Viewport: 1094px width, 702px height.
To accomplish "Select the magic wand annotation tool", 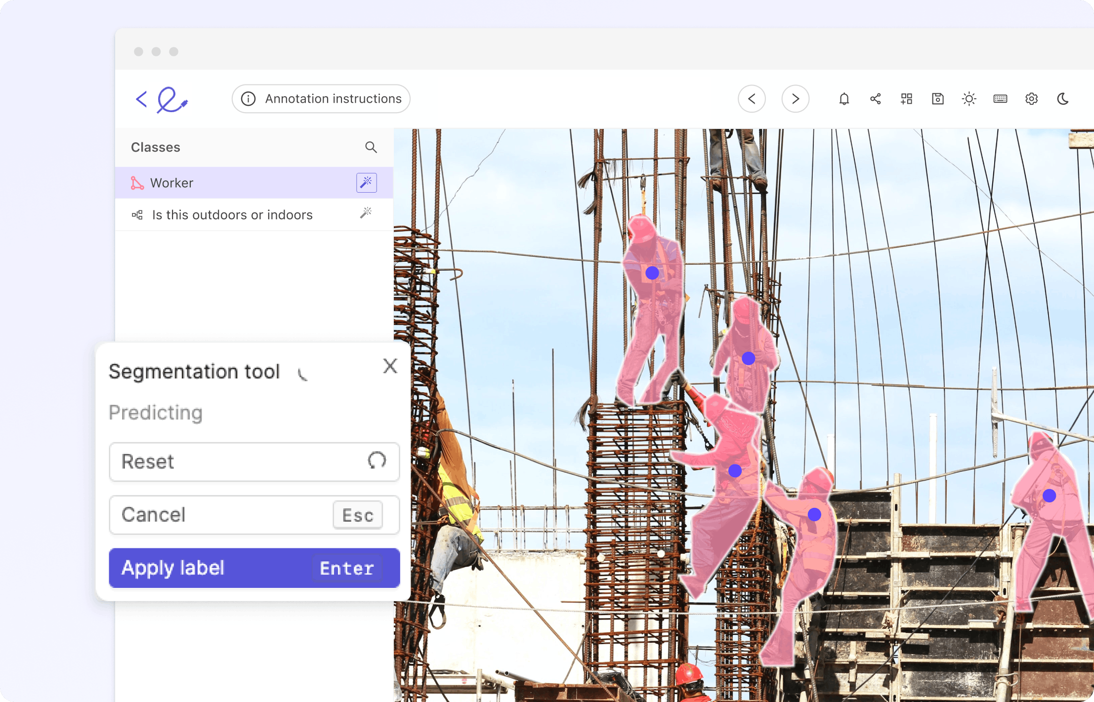I will point(366,182).
